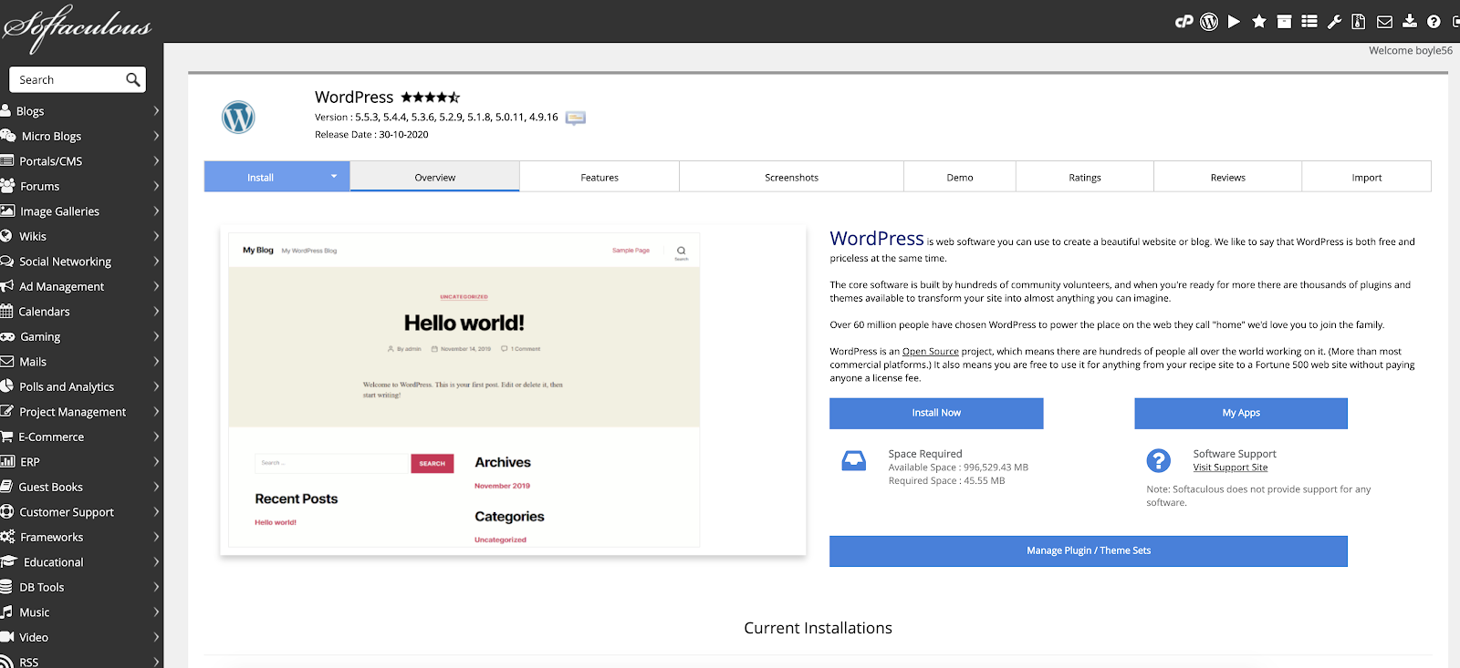
Task: Click the download tray icon in top bar
Action: tap(1409, 22)
